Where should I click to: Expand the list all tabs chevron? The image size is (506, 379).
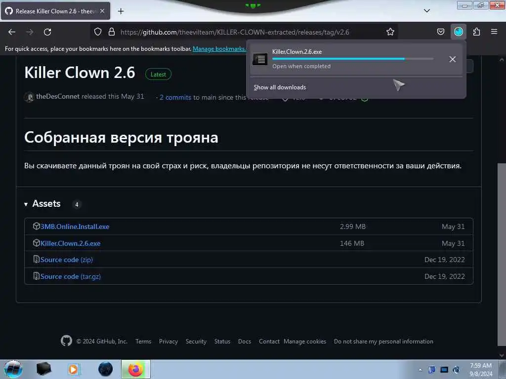(x=426, y=11)
